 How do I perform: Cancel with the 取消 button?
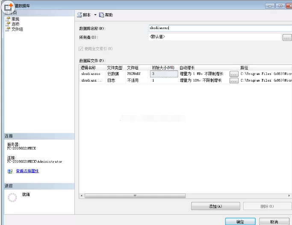click(274, 222)
